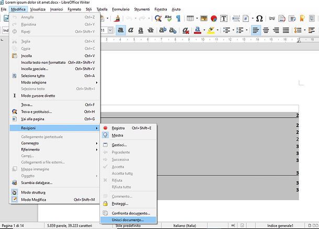Click Pagina 1 di 14 status field

pyautogui.click(x=13, y=225)
